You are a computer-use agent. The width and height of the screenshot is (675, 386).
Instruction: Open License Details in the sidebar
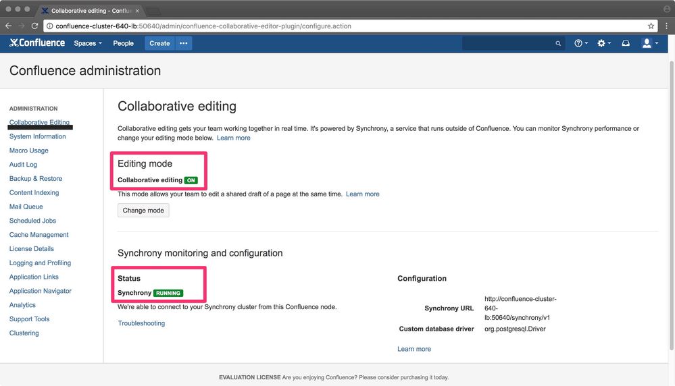pos(32,248)
